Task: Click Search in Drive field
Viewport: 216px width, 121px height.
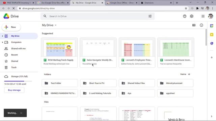Action: [98, 16]
